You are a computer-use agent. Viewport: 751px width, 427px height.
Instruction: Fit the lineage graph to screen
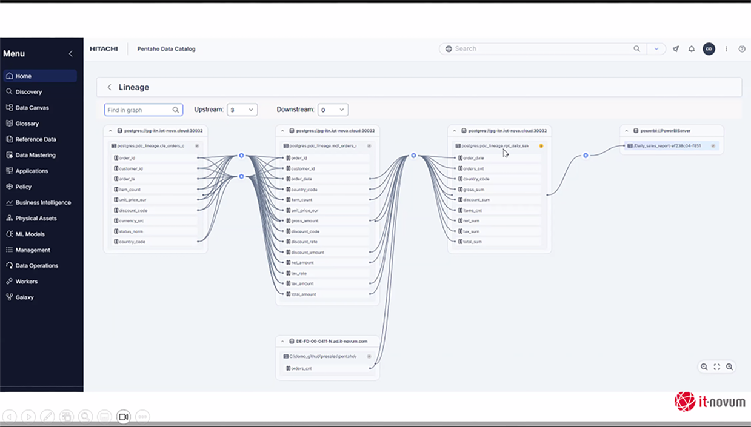[x=716, y=366]
